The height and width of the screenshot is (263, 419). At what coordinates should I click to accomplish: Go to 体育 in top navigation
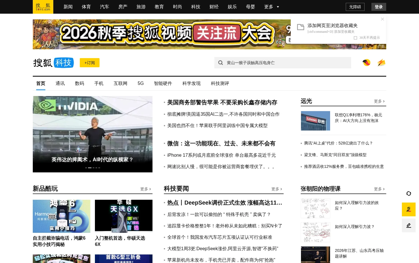click(x=86, y=7)
